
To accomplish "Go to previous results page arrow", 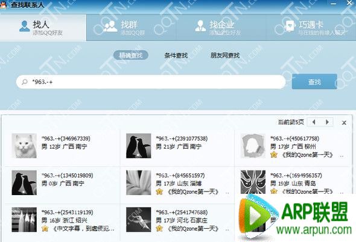I will point(314,122).
